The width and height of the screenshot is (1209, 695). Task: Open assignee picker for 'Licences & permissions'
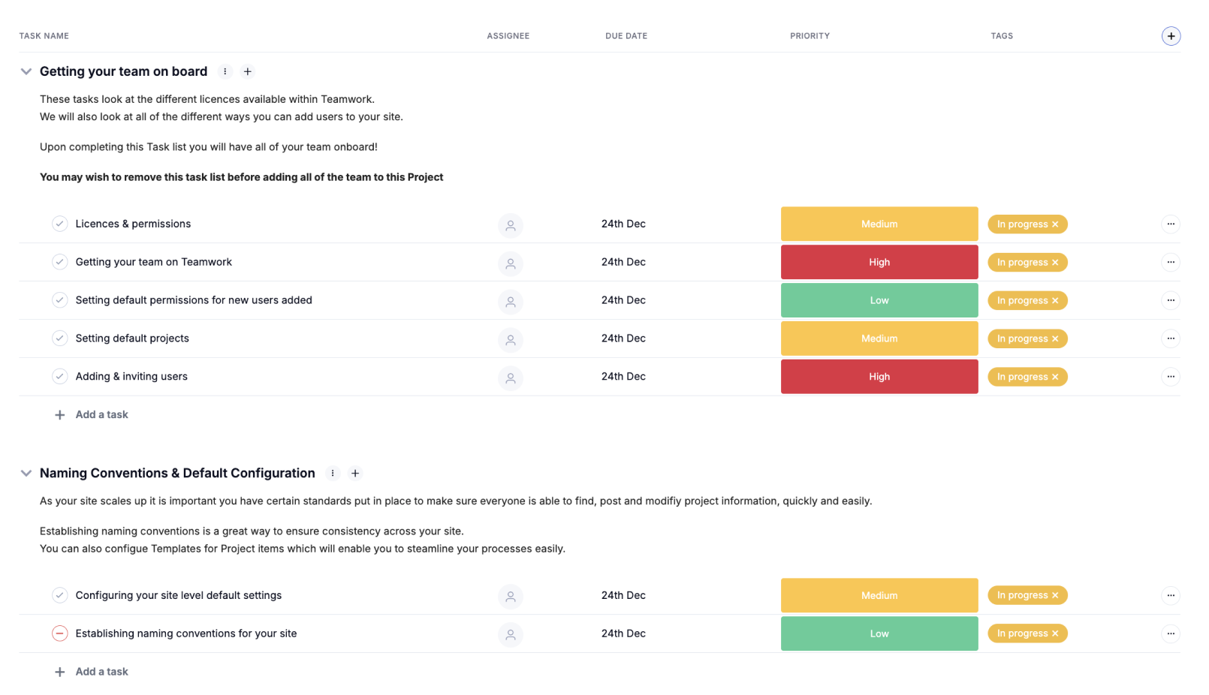511,225
